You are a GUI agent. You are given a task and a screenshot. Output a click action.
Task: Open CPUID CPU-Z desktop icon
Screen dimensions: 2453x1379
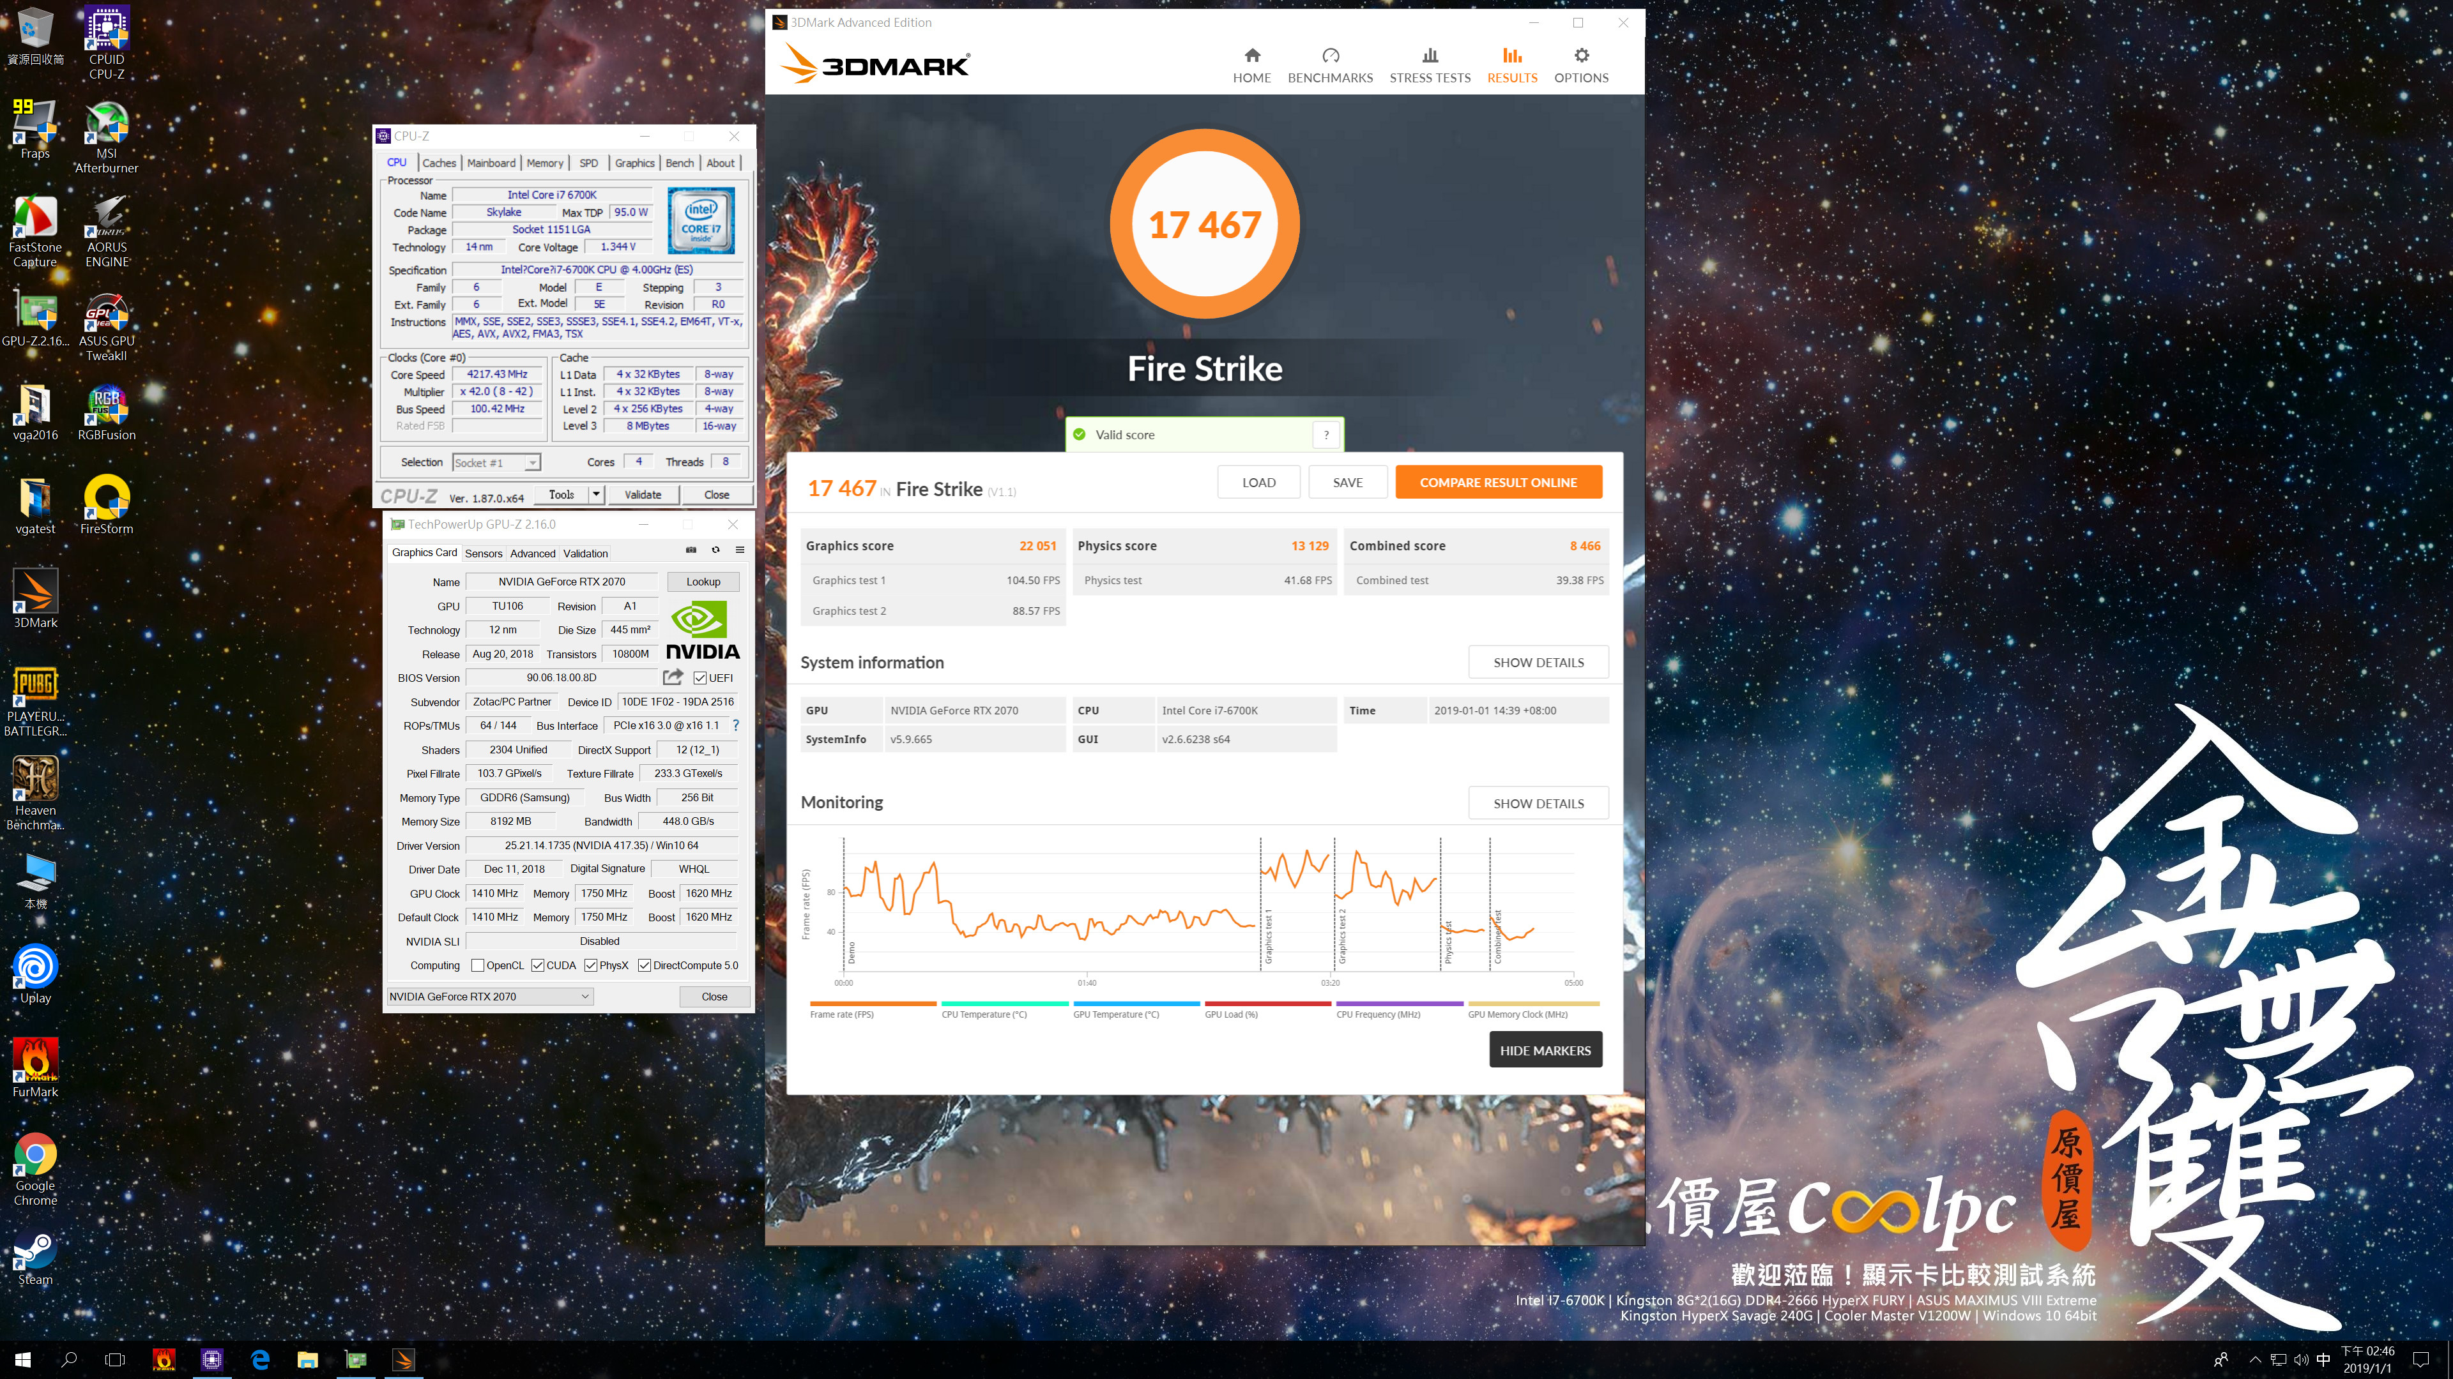click(x=107, y=42)
